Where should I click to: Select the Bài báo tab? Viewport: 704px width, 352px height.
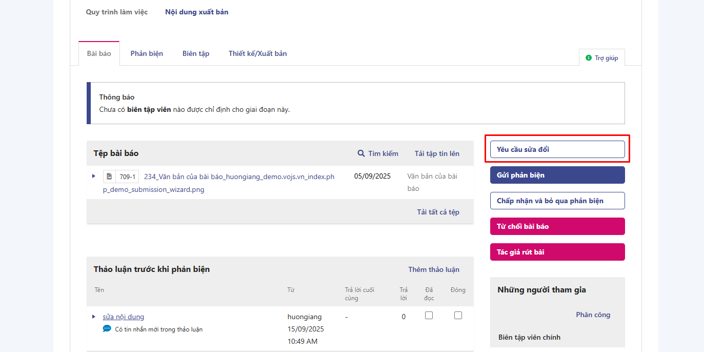click(99, 53)
